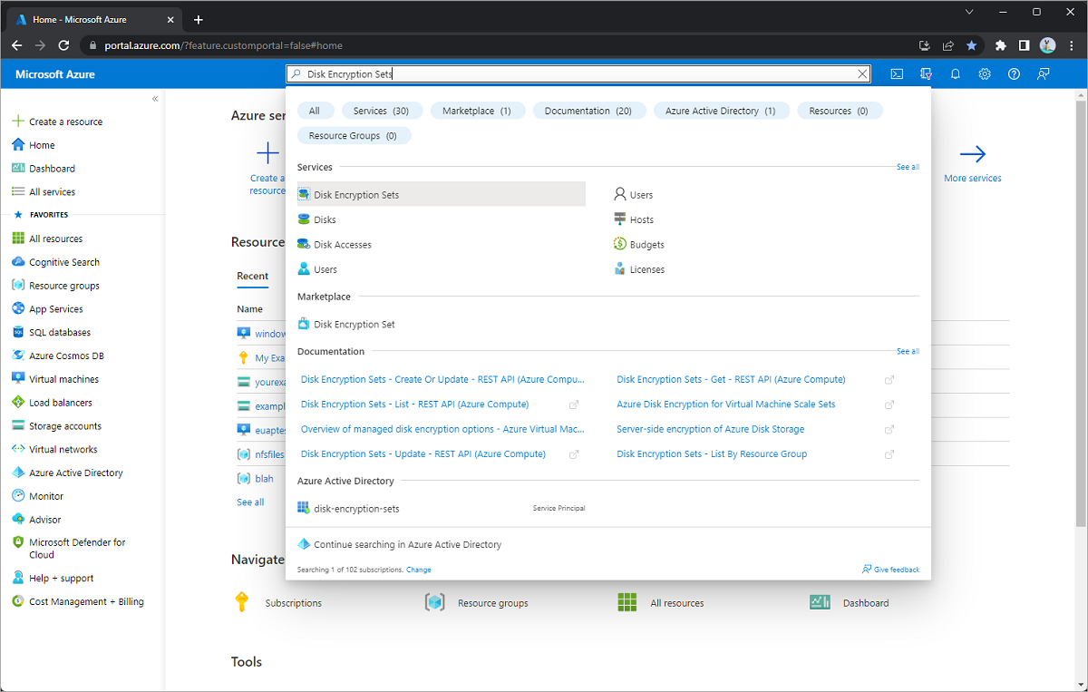Open Disks service from search results
1088x692 pixels.
325,219
